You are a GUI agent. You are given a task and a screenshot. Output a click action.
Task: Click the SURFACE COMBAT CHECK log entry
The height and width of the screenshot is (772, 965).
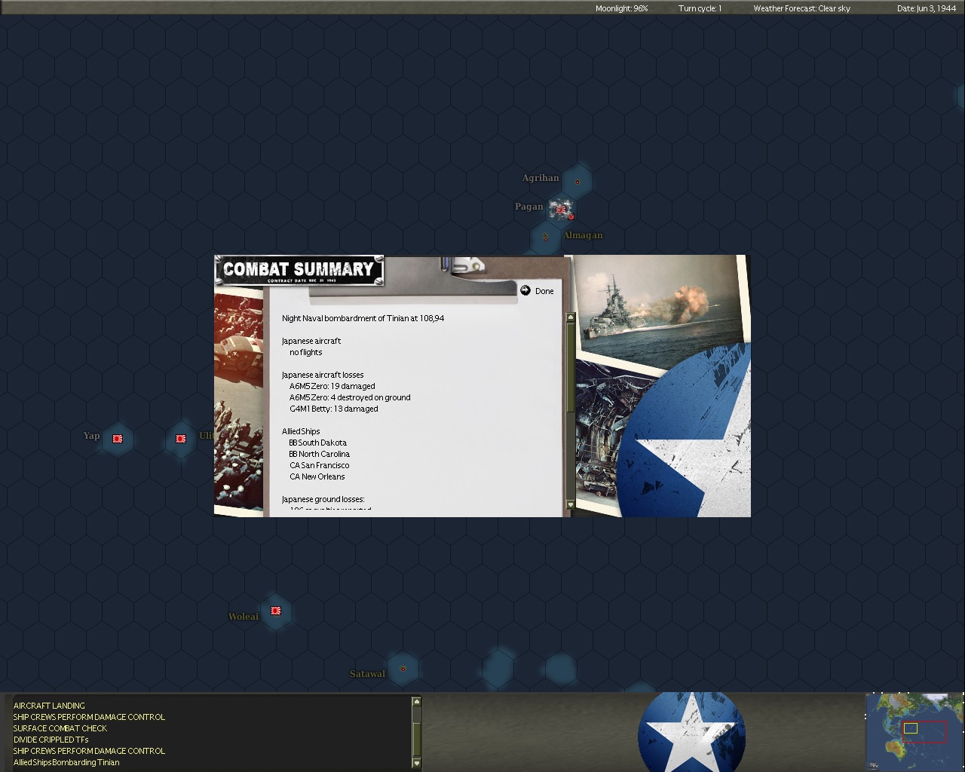pos(60,728)
